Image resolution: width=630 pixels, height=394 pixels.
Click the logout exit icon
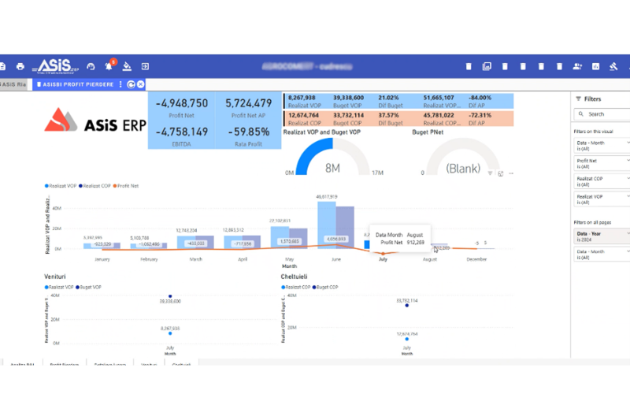point(145,66)
